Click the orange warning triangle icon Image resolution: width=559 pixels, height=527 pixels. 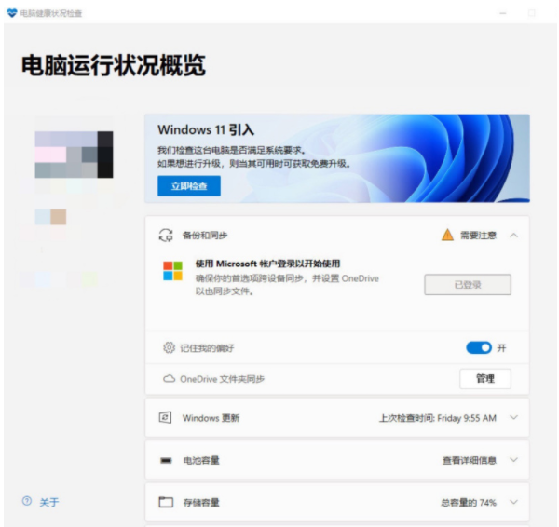(x=447, y=236)
